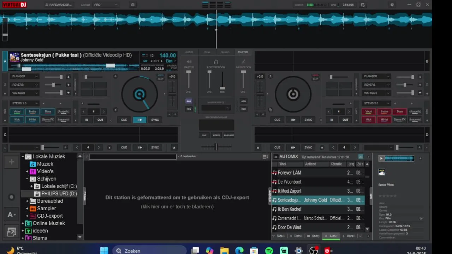Click CUE on deck A
The width and height of the screenshot is (452, 254).
pos(124,120)
